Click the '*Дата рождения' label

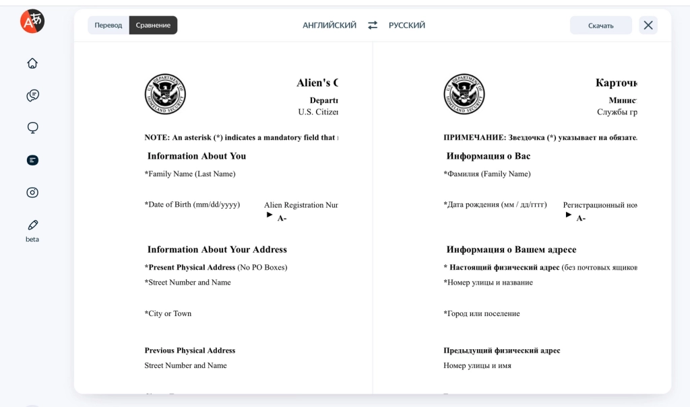coord(495,205)
